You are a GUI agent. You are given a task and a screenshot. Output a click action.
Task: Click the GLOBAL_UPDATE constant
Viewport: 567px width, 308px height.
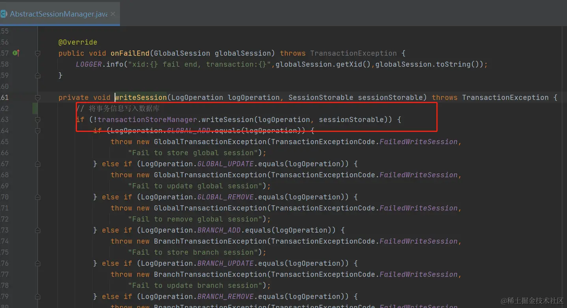click(x=226, y=164)
